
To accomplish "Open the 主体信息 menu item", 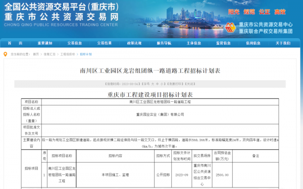I will [x=194, y=43].
